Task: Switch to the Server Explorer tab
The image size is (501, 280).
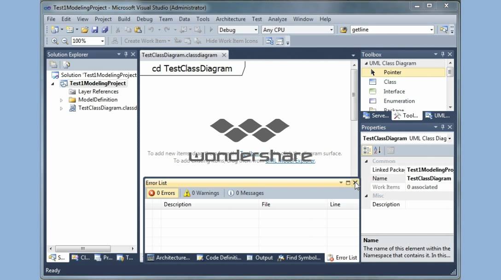Action: coord(376,116)
